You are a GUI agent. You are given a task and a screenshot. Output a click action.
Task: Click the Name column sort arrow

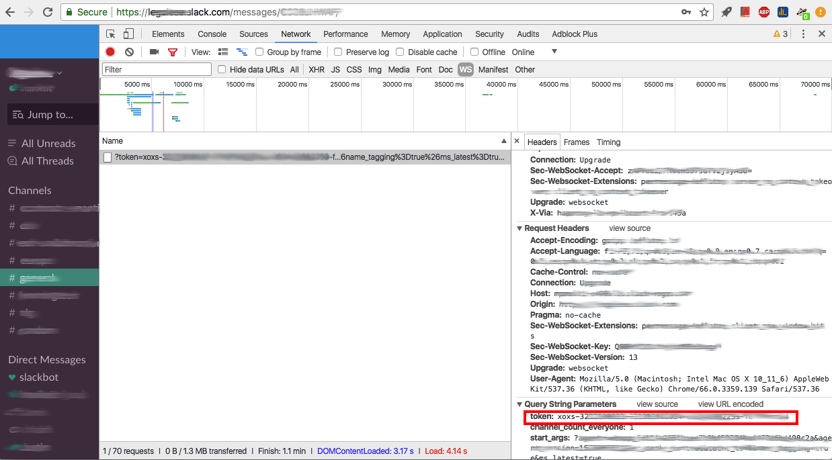504,141
